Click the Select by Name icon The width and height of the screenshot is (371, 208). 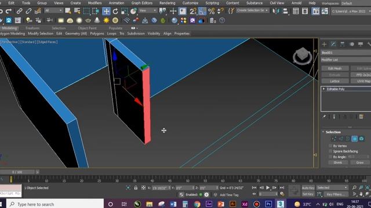point(77,11)
